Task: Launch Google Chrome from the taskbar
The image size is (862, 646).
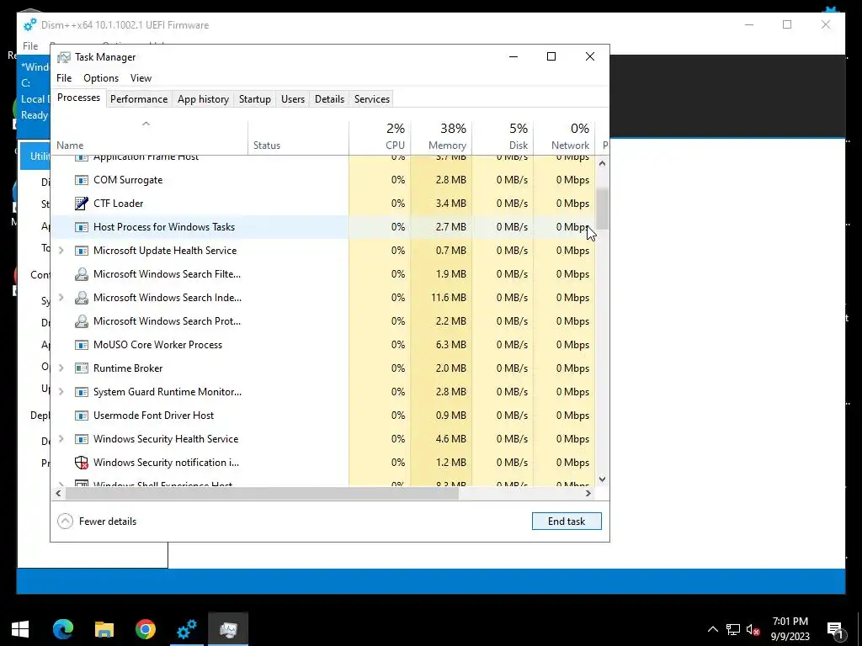Action: coord(145,629)
